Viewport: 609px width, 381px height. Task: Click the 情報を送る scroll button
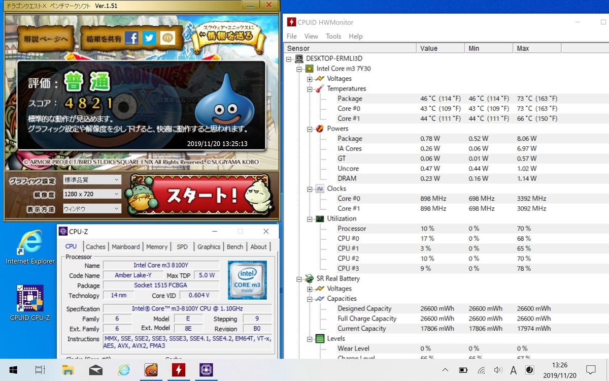click(227, 36)
